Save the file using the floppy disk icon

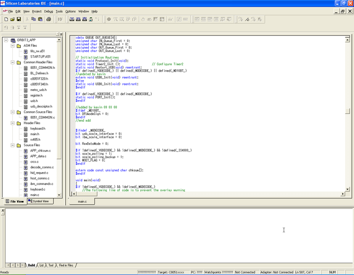pyautogui.click(x=18, y=19)
